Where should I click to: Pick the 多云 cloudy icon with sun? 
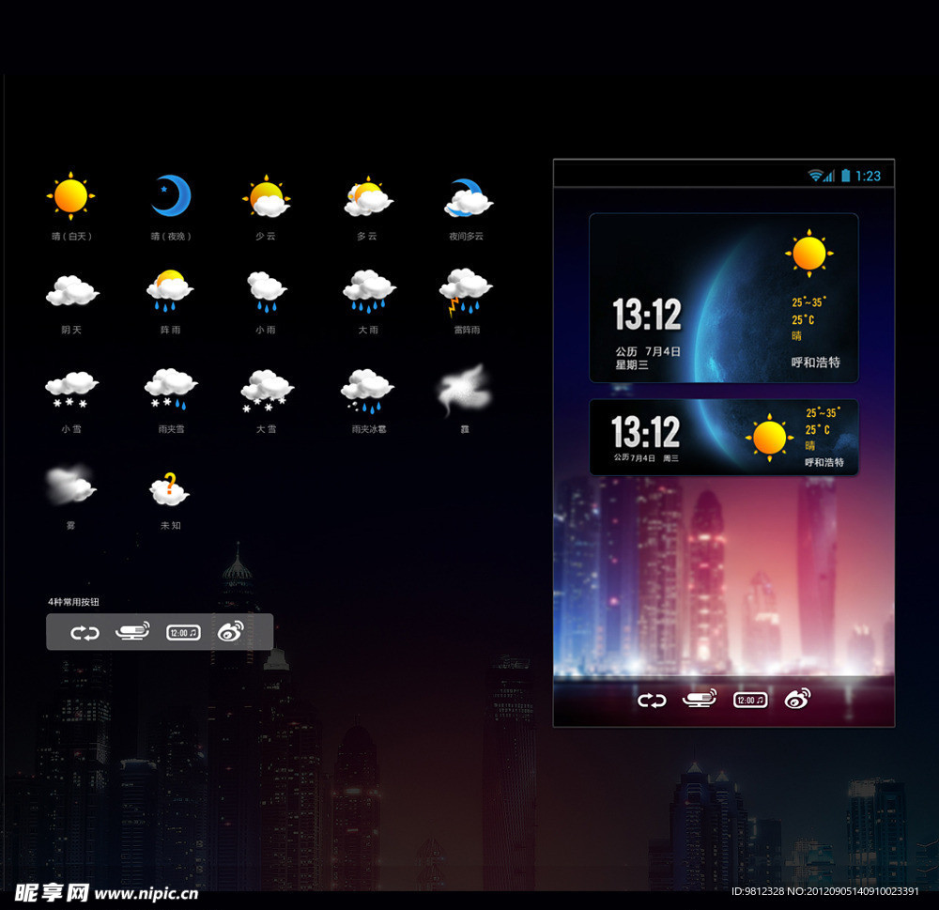point(368,196)
